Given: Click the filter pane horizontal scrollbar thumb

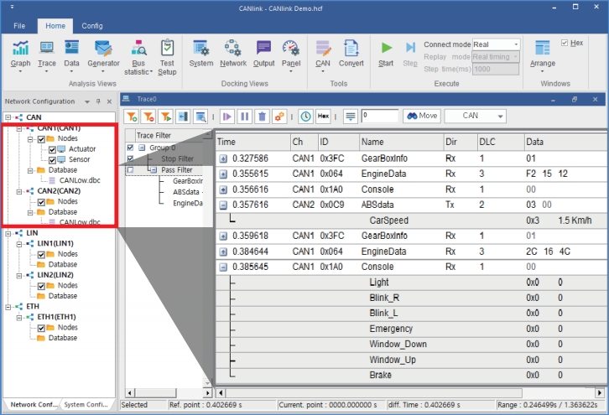Looking at the screenshot, I should (x=155, y=393).
